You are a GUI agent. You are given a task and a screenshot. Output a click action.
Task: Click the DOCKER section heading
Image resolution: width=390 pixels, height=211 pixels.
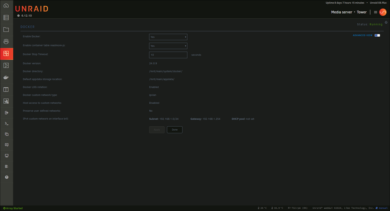pyautogui.click(x=28, y=27)
